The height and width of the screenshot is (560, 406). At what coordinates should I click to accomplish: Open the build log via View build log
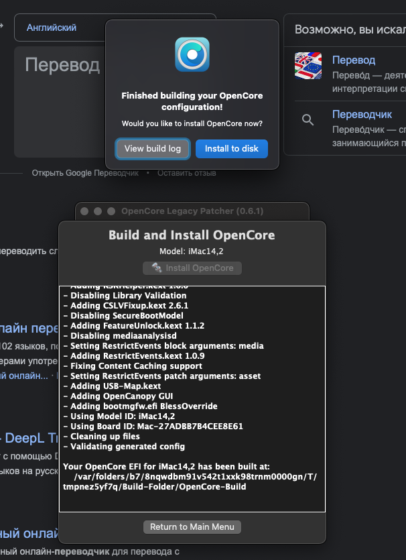(153, 149)
